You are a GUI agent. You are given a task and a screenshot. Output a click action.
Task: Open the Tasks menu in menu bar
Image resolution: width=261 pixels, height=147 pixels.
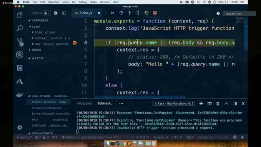pos(93,2)
